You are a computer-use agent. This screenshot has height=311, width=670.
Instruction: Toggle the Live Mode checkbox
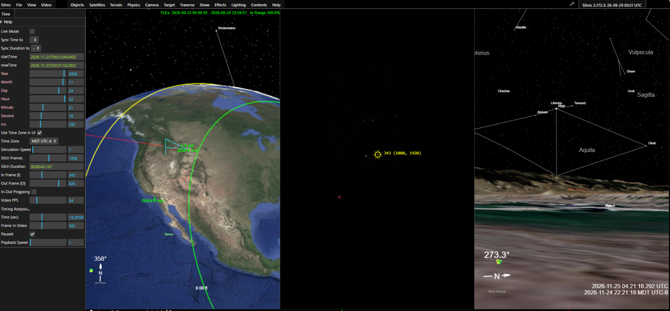(x=32, y=31)
